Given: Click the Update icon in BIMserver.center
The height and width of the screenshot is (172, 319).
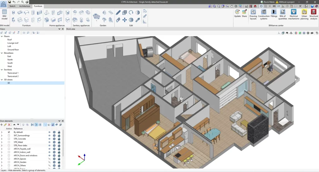Looking at the screenshot, I should pos(237,13).
